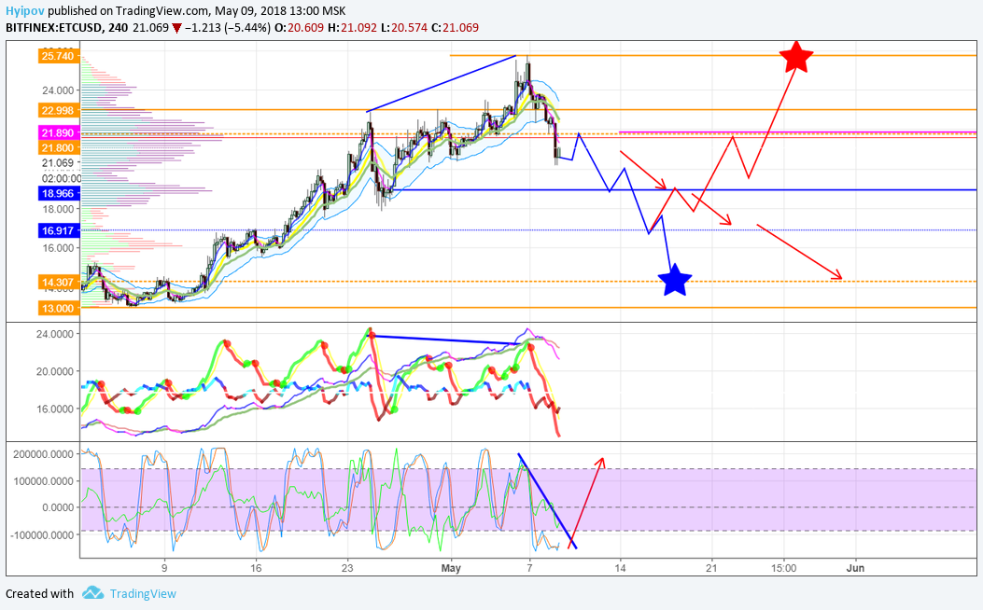Click the 14 date label on time axis
The image size is (983, 610).
point(620,568)
